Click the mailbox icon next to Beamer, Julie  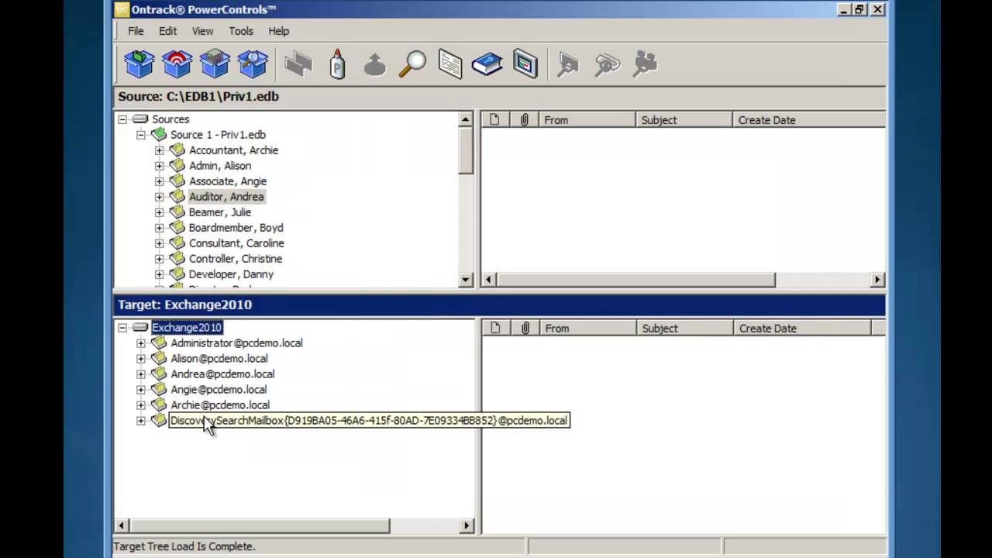(x=177, y=212)
